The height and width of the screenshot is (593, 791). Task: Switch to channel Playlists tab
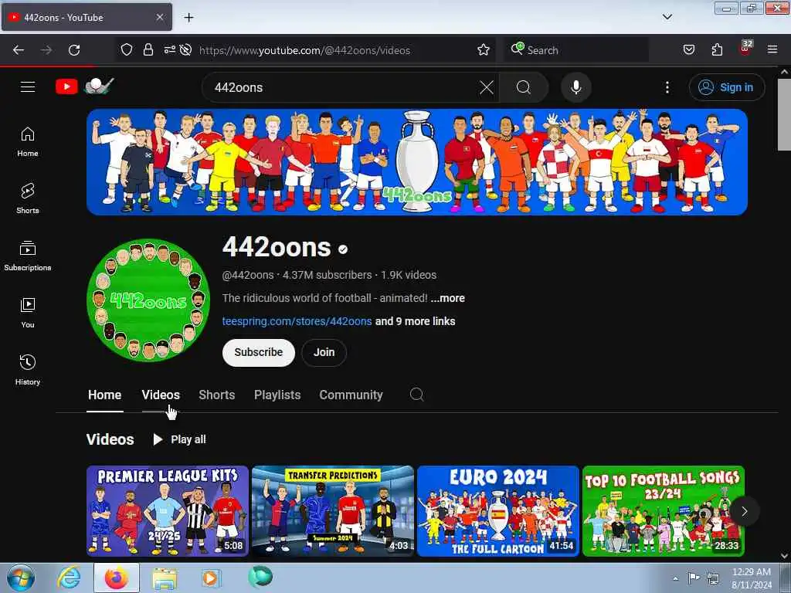coord(277,395)
